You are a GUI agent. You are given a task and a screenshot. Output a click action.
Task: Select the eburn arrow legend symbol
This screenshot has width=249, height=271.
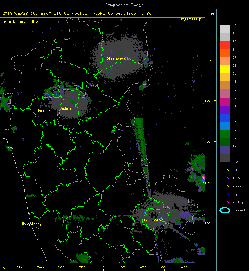coord(225,186)
